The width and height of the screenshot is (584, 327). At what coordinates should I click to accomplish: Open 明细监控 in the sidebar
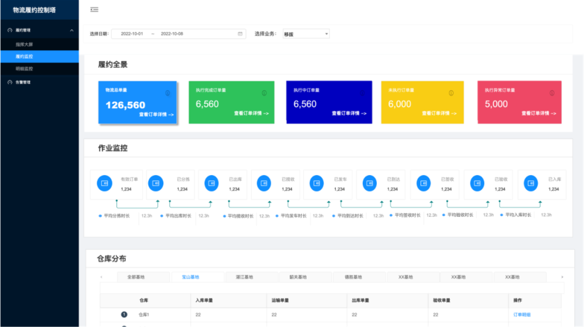(x=24, y=69)
